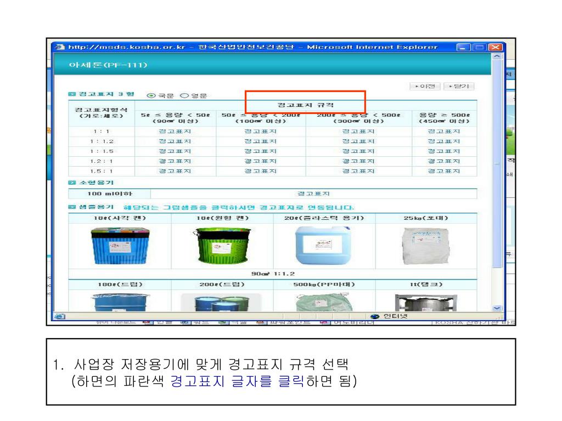Minimize the Internet Explorer popup window
This screenshot has width=562, height=421.
[x=463, y=47]
